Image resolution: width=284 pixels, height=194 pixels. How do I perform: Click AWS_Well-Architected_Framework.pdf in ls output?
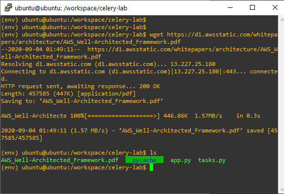(x=60, y=160)
